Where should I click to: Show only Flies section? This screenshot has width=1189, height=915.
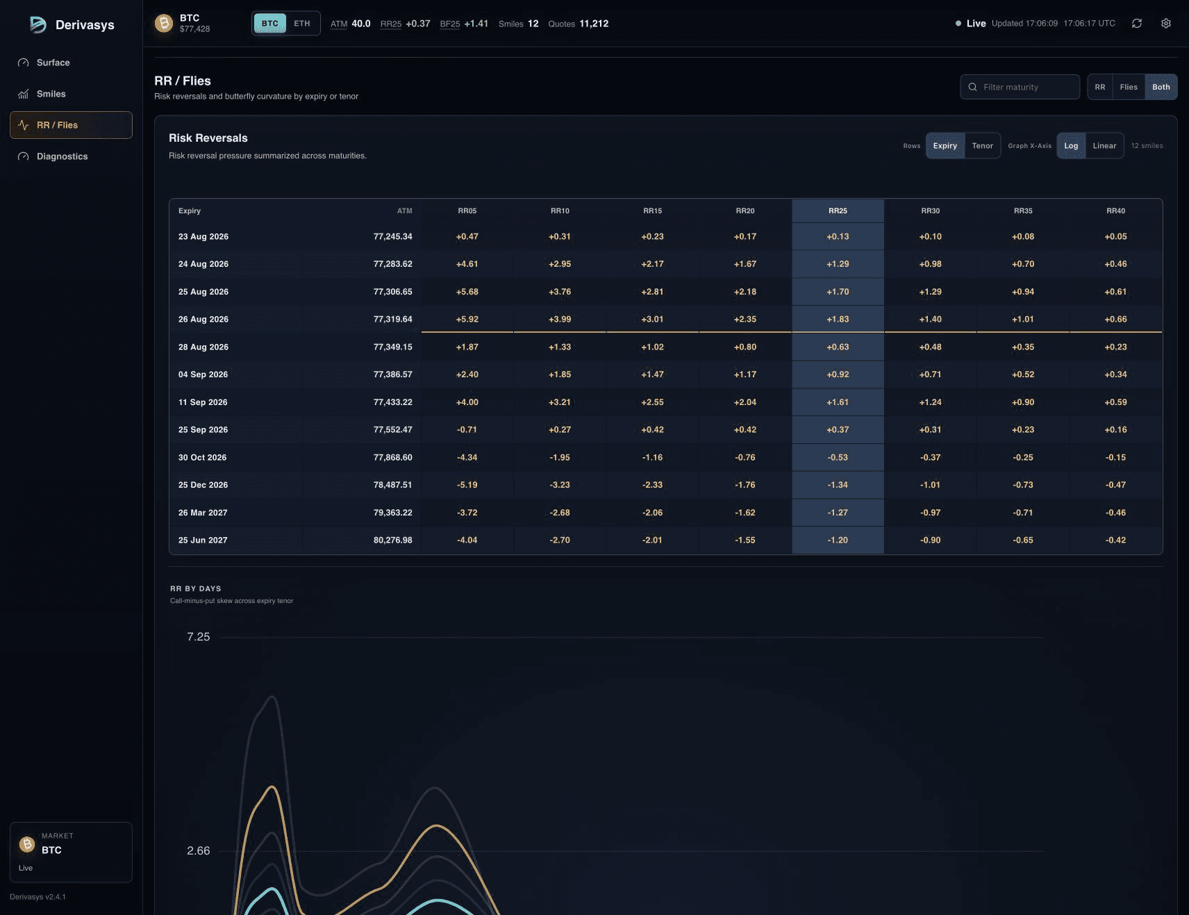pos(1129,87)
